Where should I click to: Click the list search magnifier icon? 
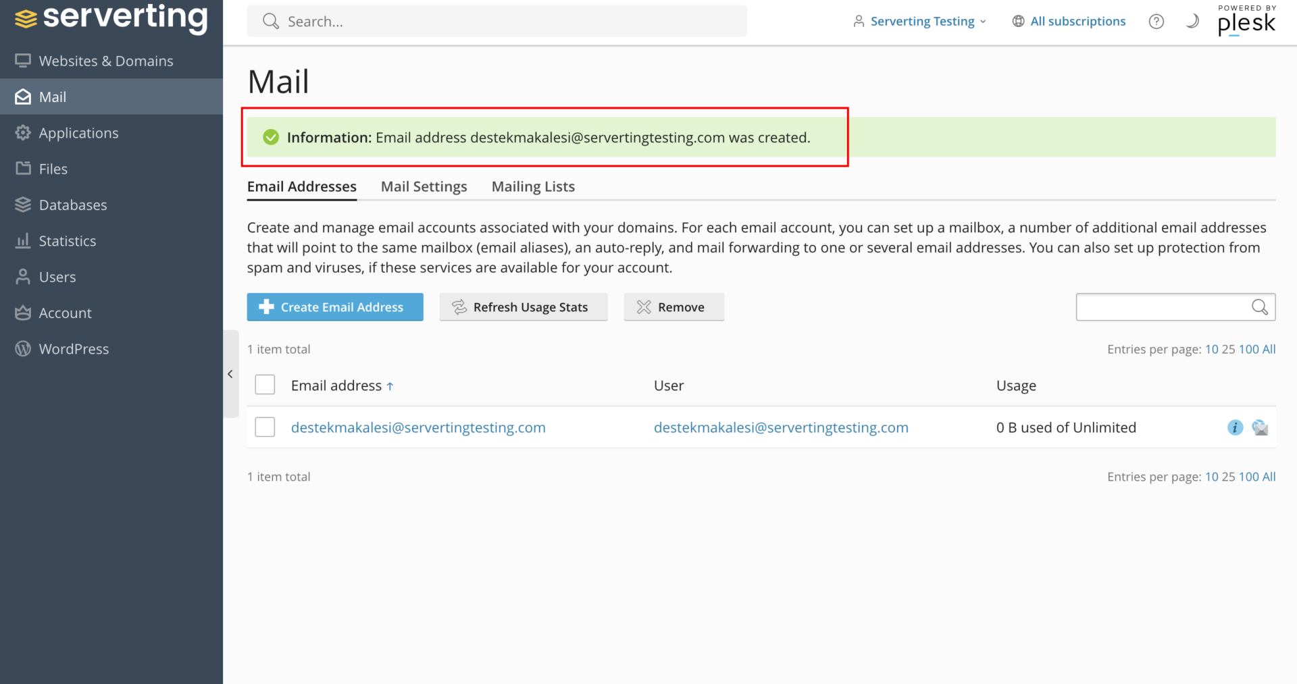click(x=1260, y=307)
